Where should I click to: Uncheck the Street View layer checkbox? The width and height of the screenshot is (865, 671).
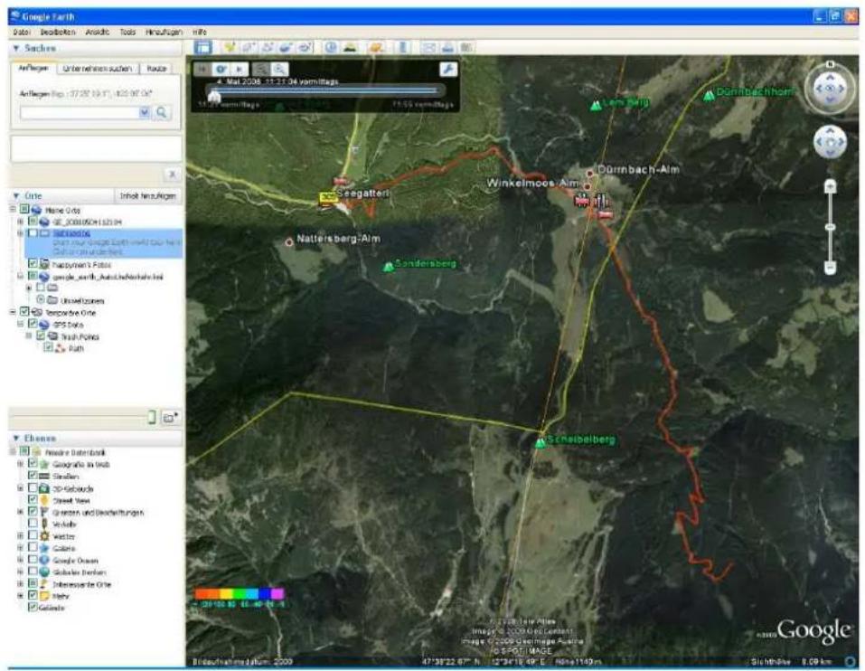(x=33, y=500)
